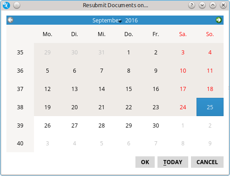Pick Wednesday September 14
This screenshot has width=230, height=176.
101,89
